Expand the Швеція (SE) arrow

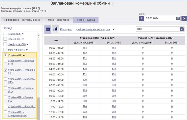[x=23, y=39]
